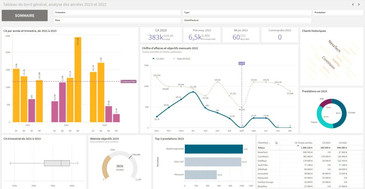Select the Asie donut segment
Image resolution: width=365 pixels, height=189 pixels.
pyautogui.click(x=326, y=103)
